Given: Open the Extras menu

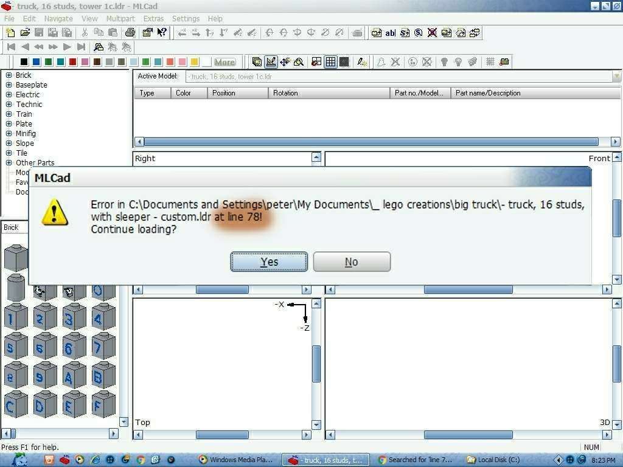Looking at the screenshot, I should click(x=153, y=19).
